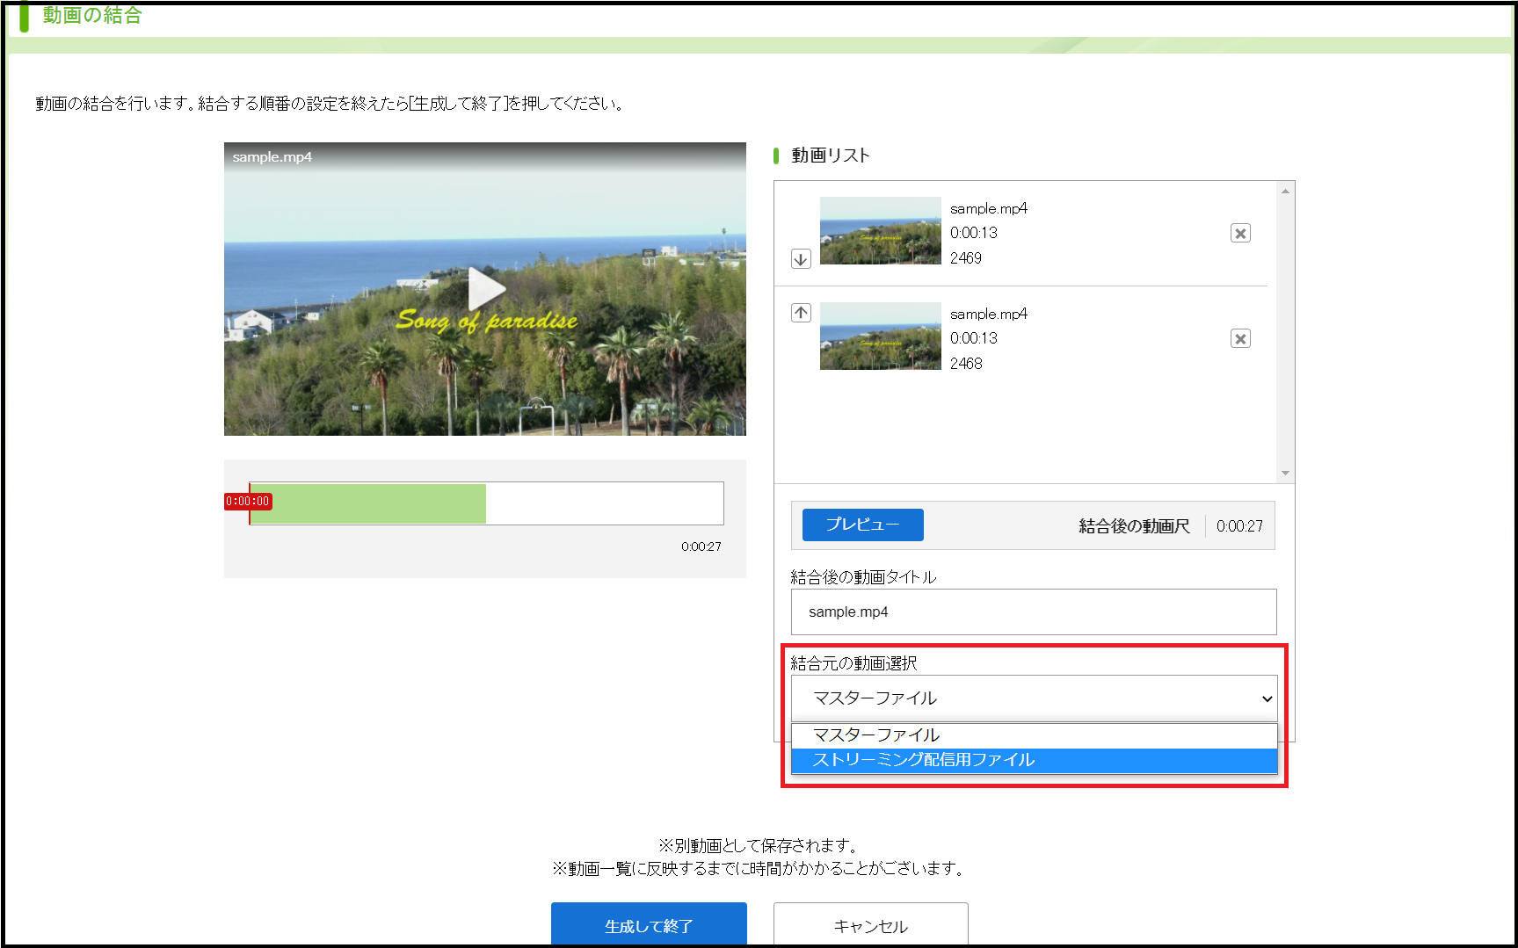The height and width of the screenshot is (948, 1518).
Task: Remove first sample.mp4 (2469) from list
Action: [1240, 233]
